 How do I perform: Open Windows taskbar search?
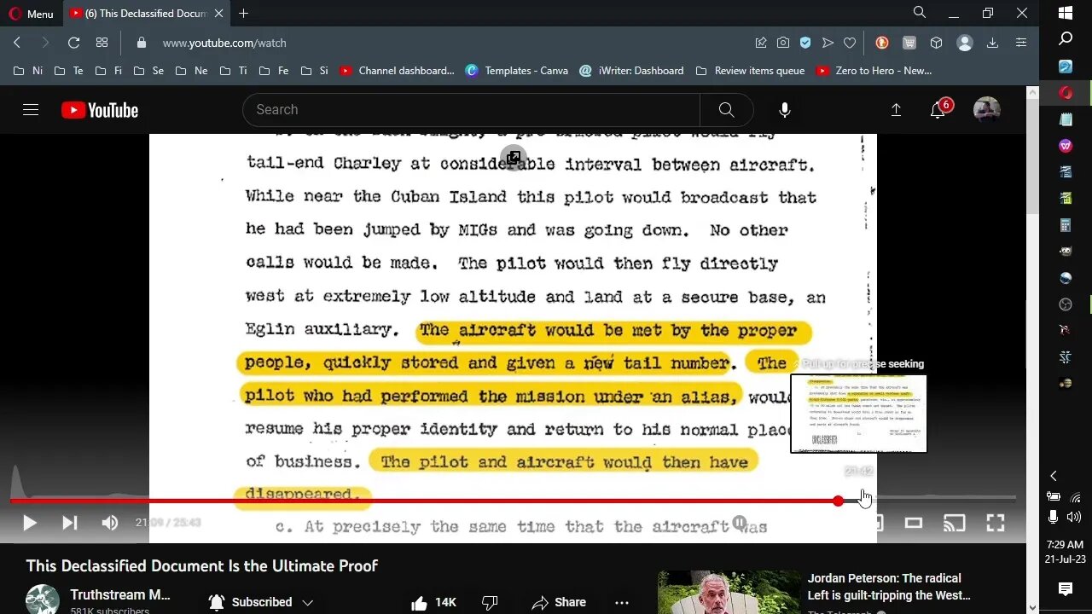[x=1066, y=38]
